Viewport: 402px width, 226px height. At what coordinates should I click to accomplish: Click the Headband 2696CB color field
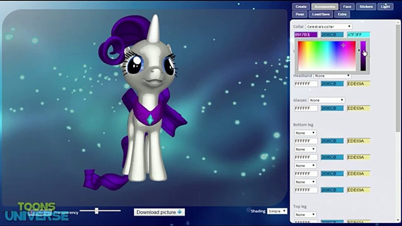pos(332,84)
